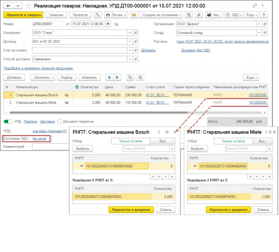Screen dimensions: 279x252
Task: Open Подобрать и проверить обувную продукцию link
Action: 38,68
